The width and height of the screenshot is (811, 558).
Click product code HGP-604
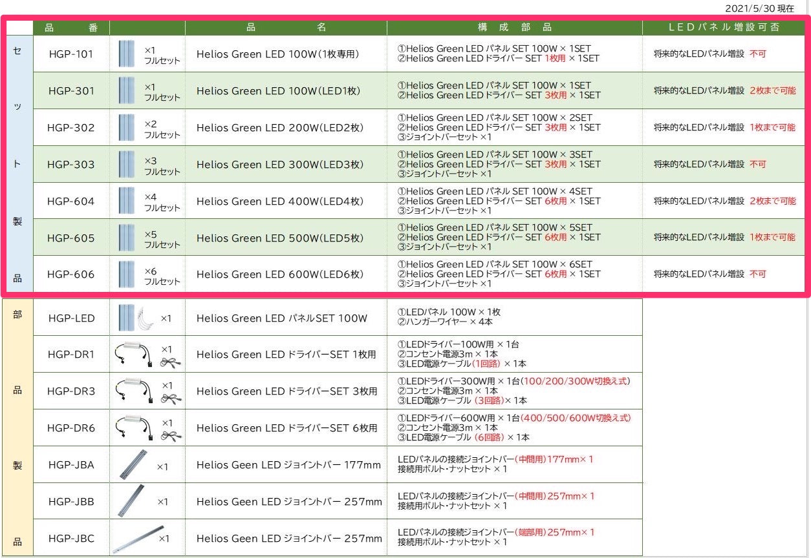(70, 201)
